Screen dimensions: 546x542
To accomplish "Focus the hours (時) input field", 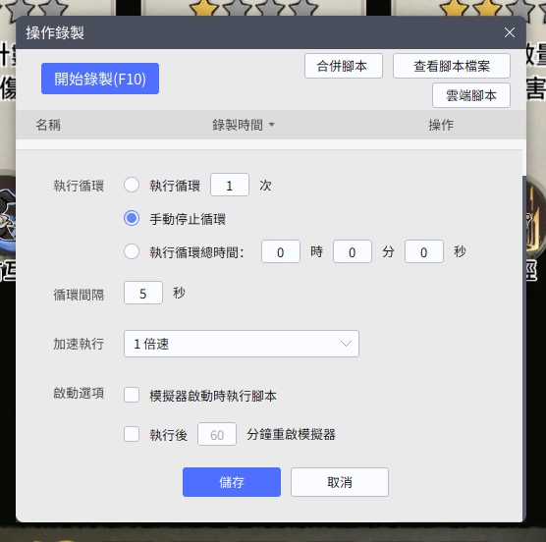I will point(281,251).
